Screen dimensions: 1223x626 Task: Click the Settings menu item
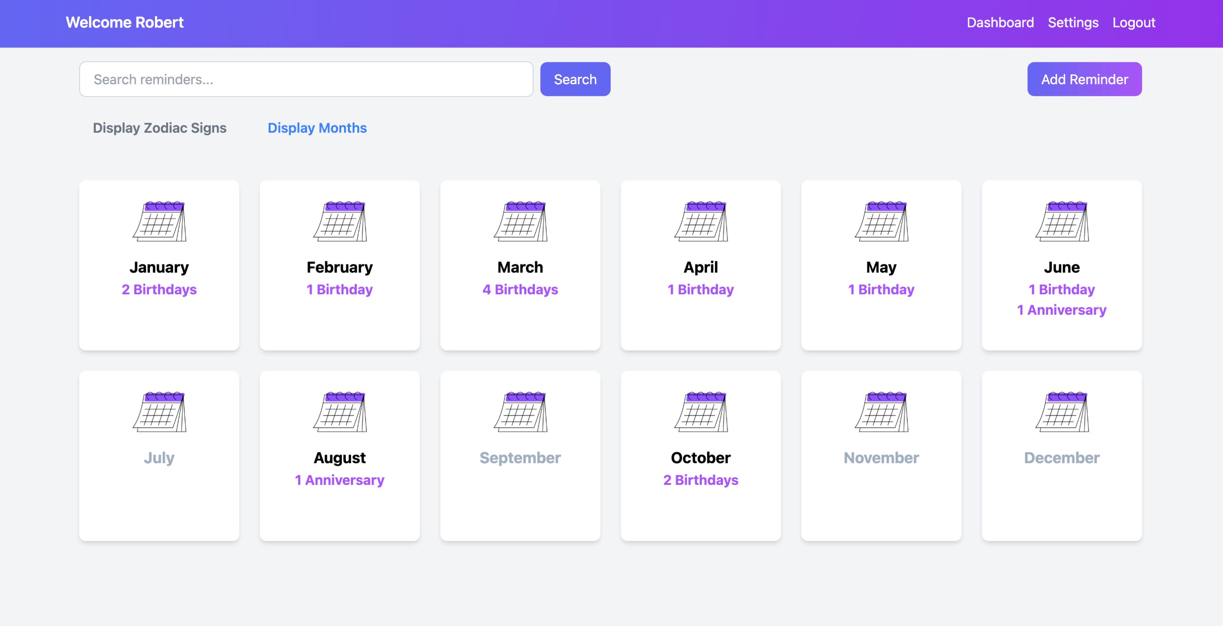[1074, 21]
